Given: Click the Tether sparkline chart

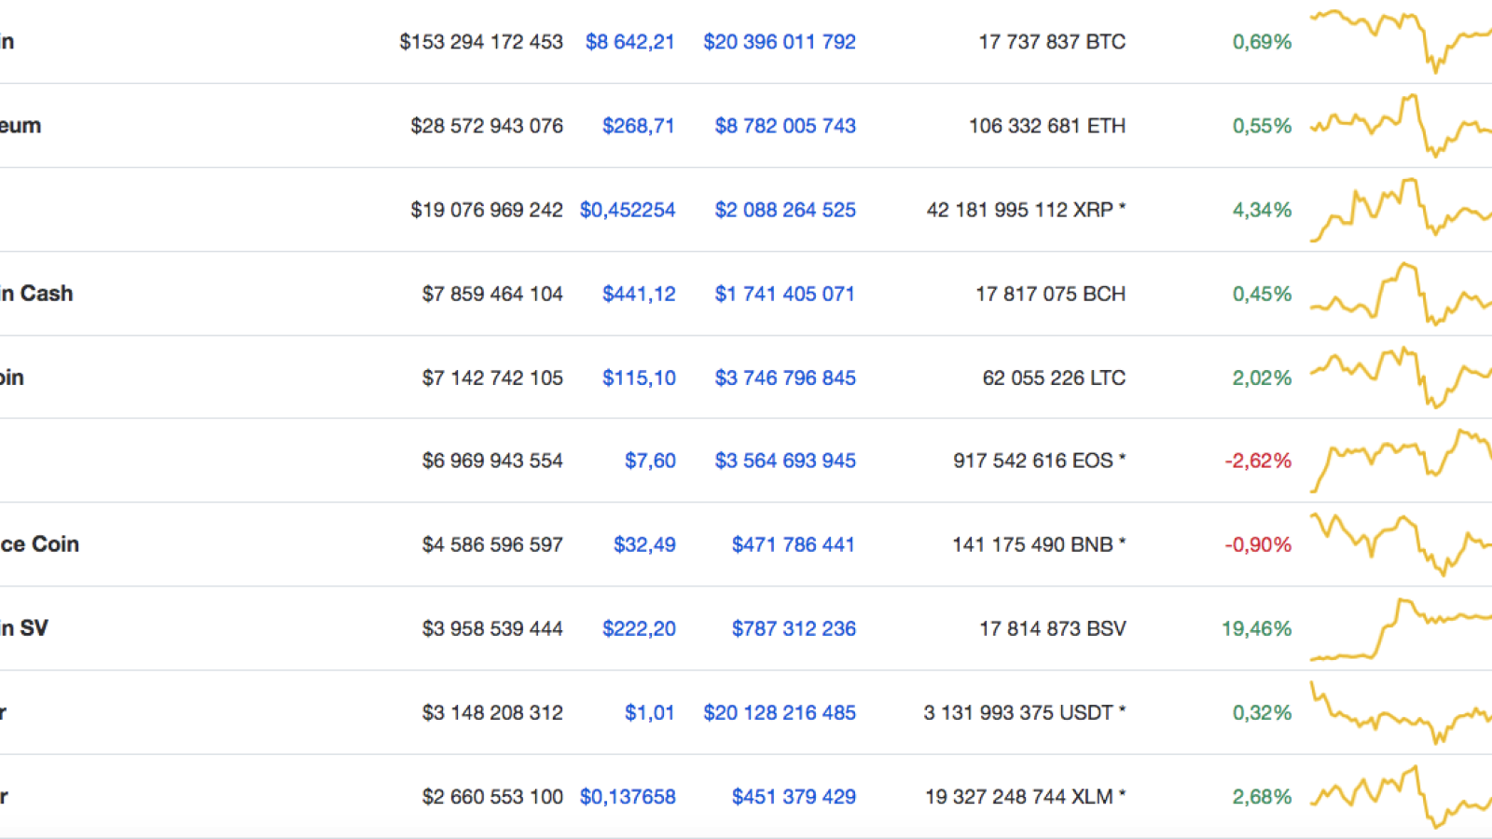Looking at the screenshot, I should [x=1401, y=712].
